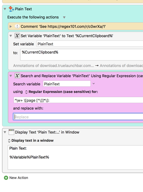
Task: Click the Set variable name field PlainText
Action: [x=90, y=44]
